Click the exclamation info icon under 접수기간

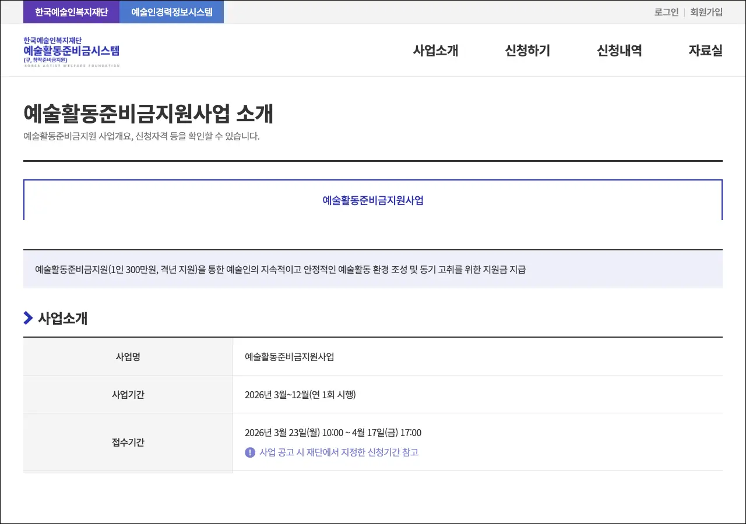[250, 452]
